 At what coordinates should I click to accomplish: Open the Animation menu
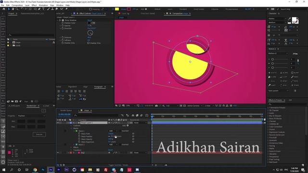pyautogui.click(x=43, y=5)
